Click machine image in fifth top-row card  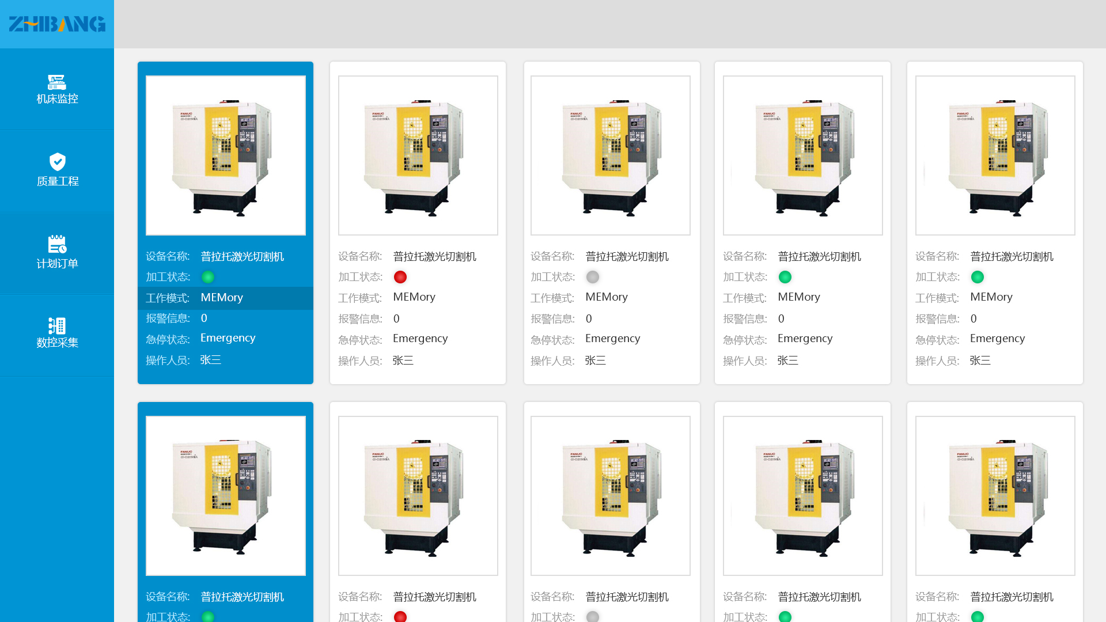tap(995, 155)
